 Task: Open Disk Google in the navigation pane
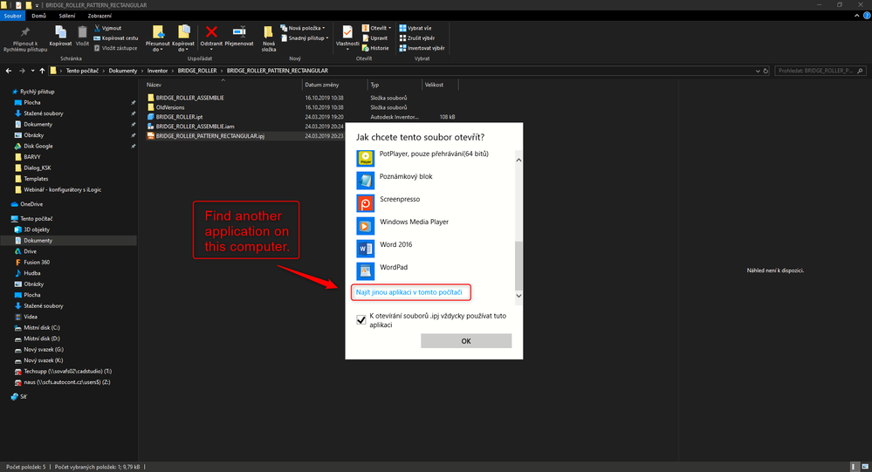38,147
